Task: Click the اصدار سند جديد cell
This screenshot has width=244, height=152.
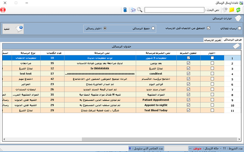Action: (156, 89)
